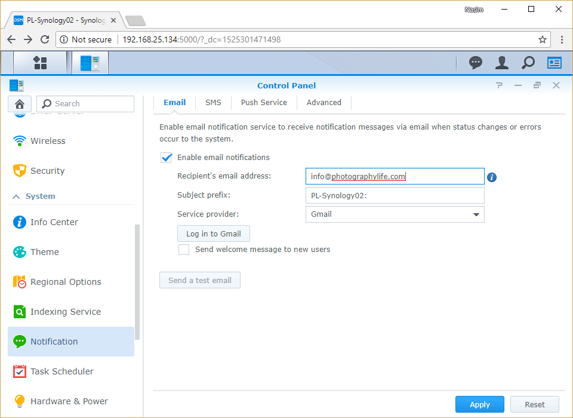573x418 pixels.
Task: Click the Theme palette icon
Action: point(19,252)
